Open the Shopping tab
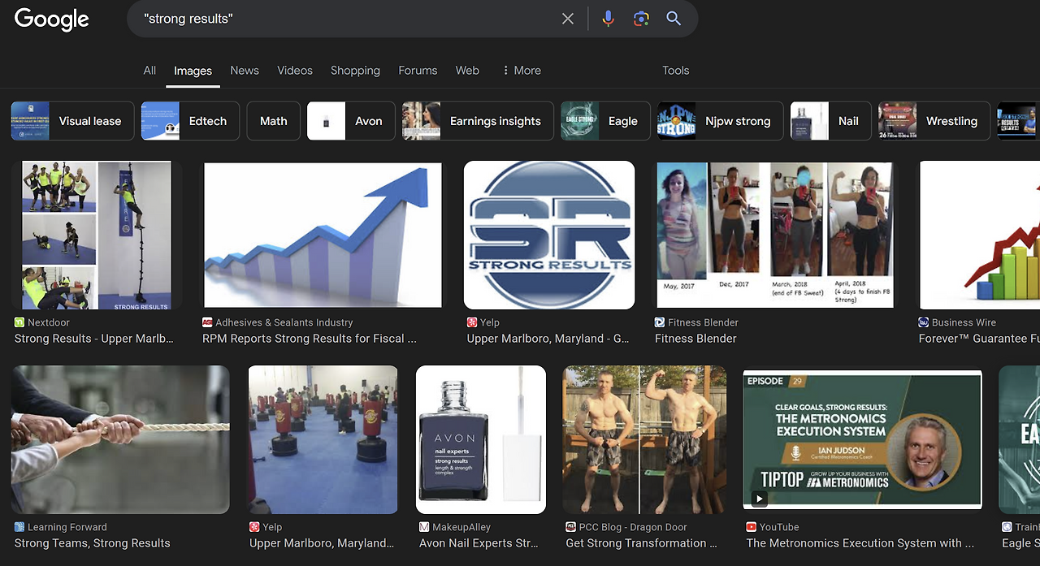This screenshot has width=1040, height=566. (x=355, y=71)
